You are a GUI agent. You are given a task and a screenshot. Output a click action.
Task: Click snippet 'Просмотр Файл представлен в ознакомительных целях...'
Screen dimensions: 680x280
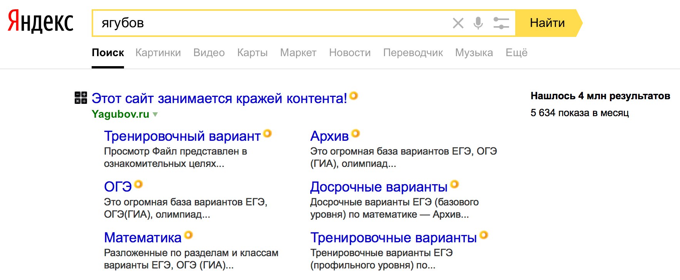coord(176,157)
